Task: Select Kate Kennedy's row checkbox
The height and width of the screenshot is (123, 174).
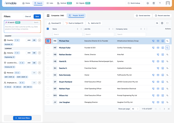Action: (48, 75)
